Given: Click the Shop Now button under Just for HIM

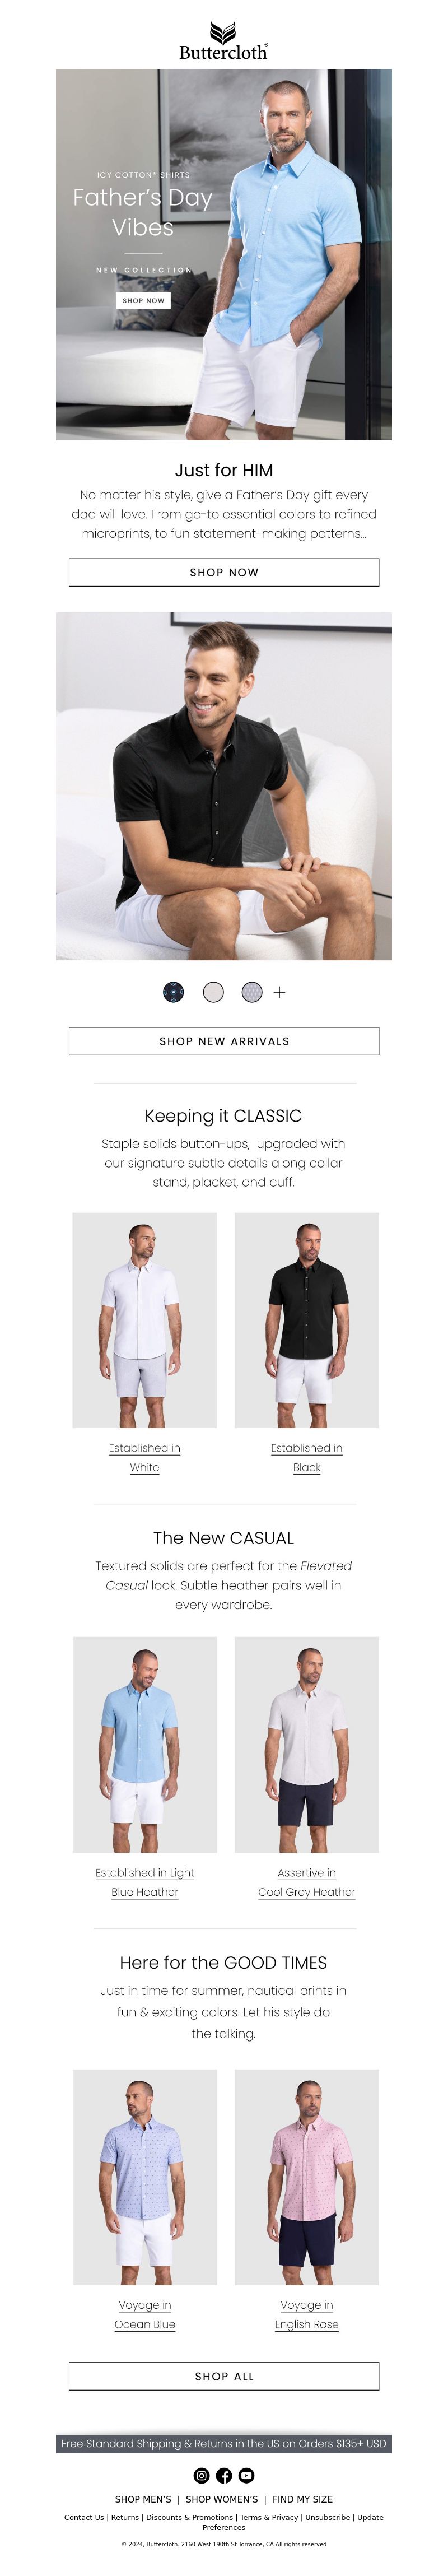Looking at the screenshot, I should [224, 572].
